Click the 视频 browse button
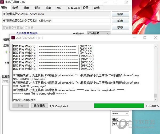The width and height of the screenshot is (160, 134). [120, 14]
